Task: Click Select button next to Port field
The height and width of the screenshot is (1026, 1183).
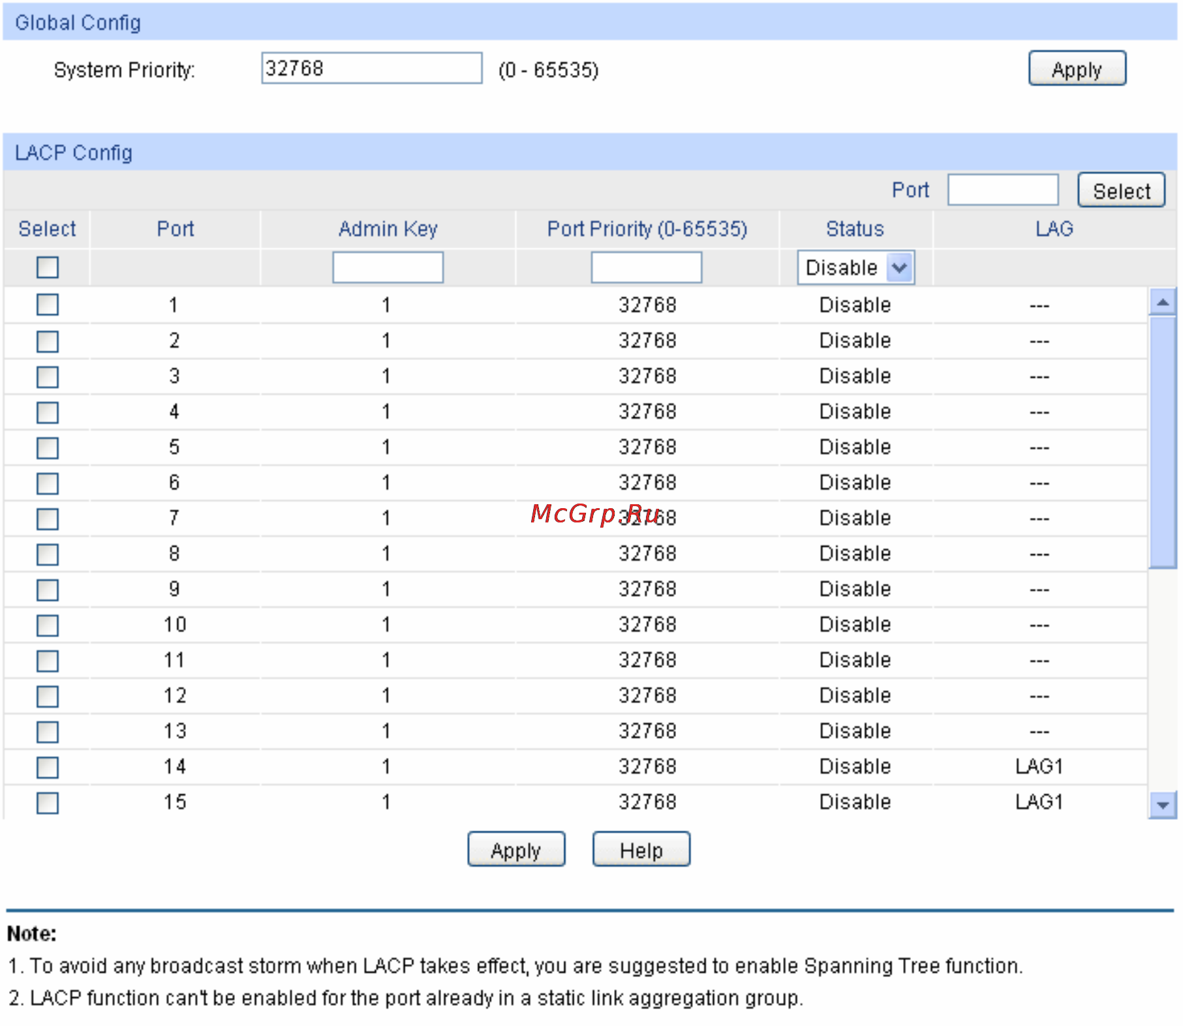Action: point(1121,190)
